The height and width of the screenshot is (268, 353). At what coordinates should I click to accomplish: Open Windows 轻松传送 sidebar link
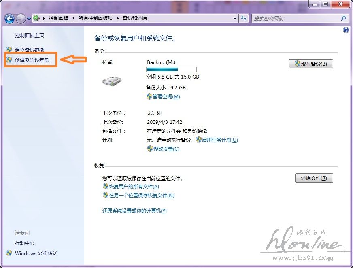click(36, 253)
